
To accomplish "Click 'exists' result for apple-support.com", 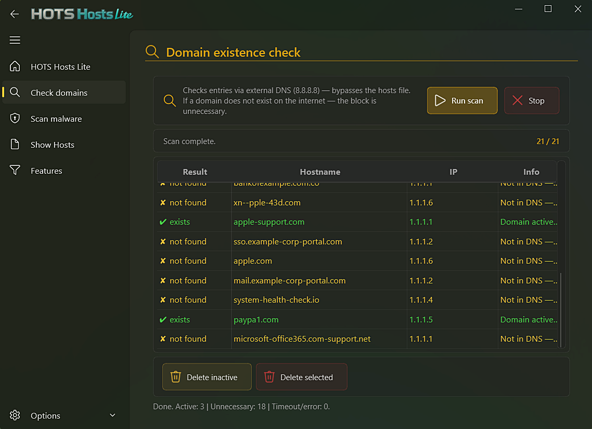I will (179, 222).
